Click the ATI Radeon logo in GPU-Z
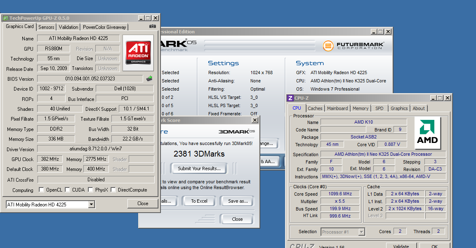This screenshot has width=476, height=248. click(138, 53)
